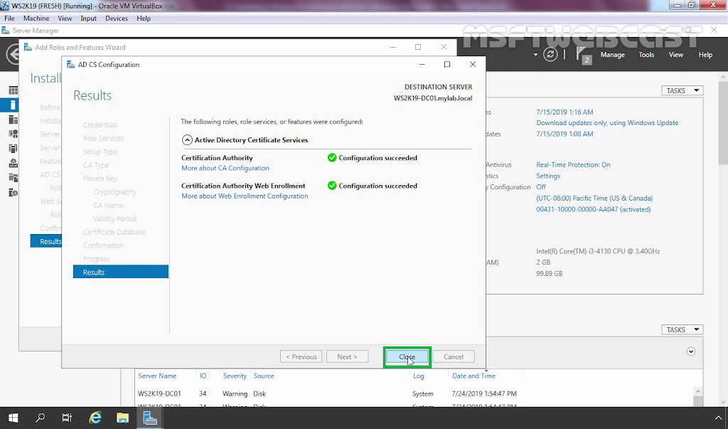
Task: Select Results step in Add Roles wizard
Action: click(x=46, y=241)
